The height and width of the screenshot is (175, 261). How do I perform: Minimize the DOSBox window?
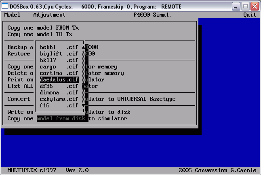point(236,6)
